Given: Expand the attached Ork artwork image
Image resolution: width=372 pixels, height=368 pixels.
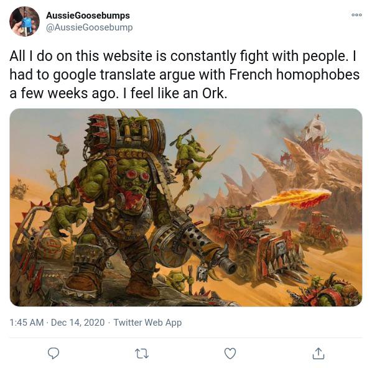Looking at the screenshot, I should 186,208.
